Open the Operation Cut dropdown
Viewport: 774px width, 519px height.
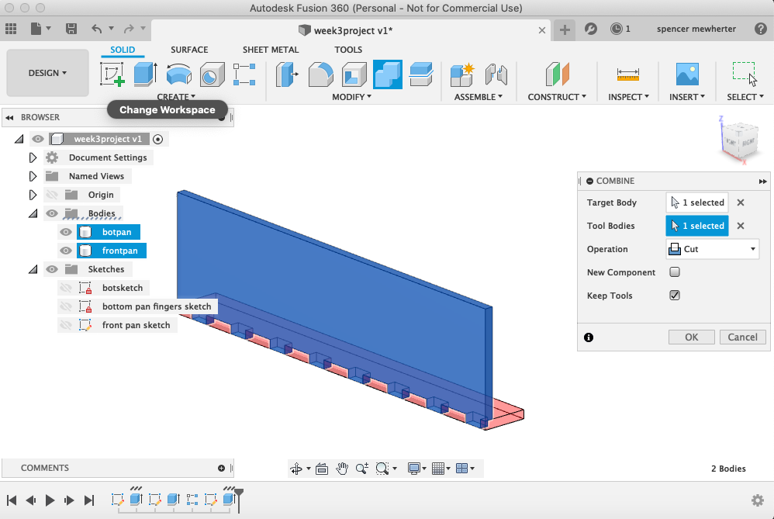(x=712, y=249)
